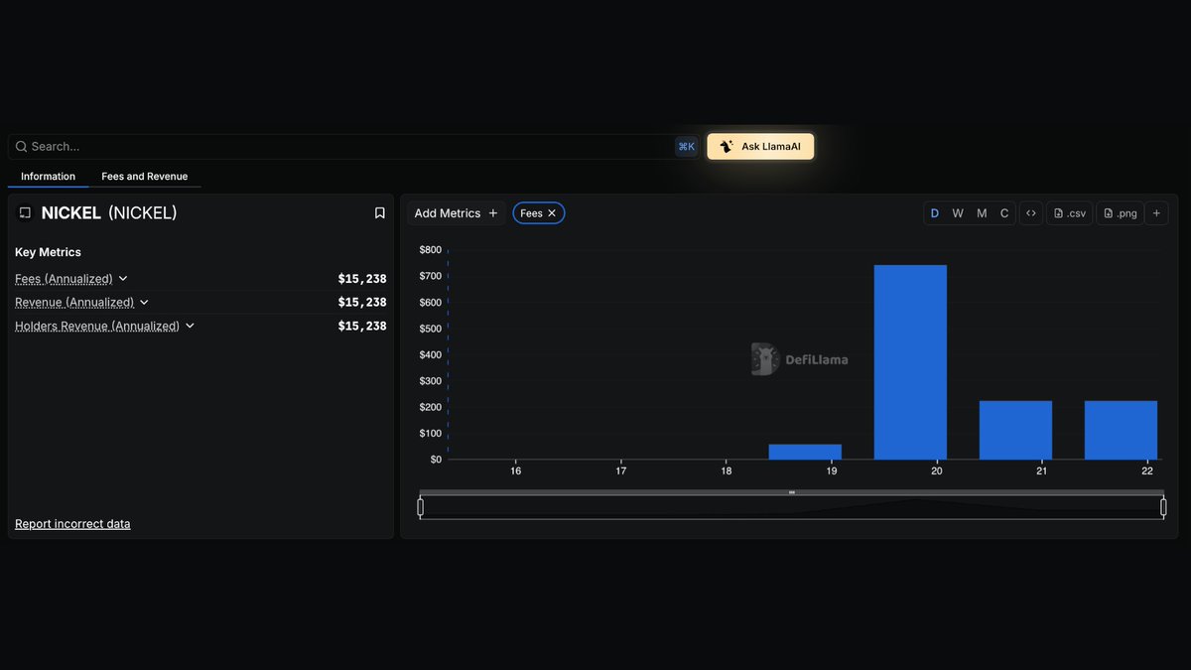
Task: Bookmark the NICKEL protocol
Action: (379, 213)
